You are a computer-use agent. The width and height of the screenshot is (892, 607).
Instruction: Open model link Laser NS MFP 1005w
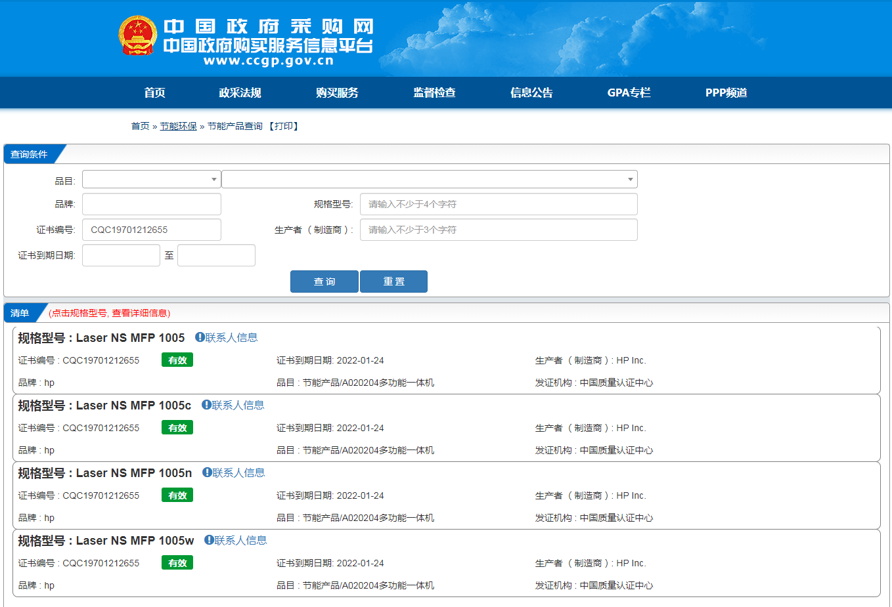[135, 541]
